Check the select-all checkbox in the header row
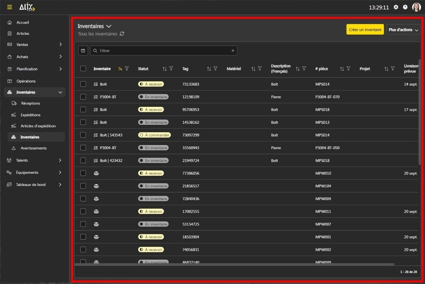 pos(83,68)
